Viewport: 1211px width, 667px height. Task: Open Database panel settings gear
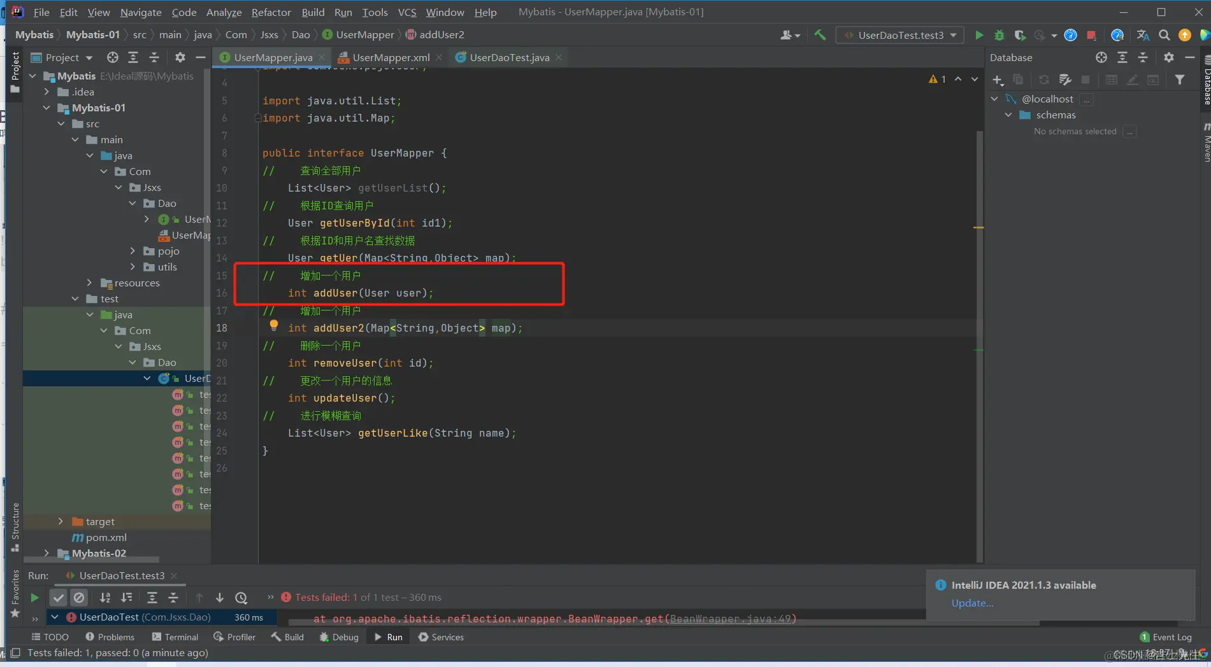(1168, 57)
